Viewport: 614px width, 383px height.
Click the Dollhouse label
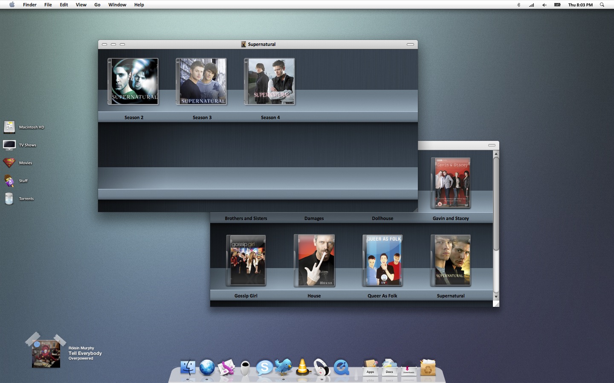tap(382, 218)
